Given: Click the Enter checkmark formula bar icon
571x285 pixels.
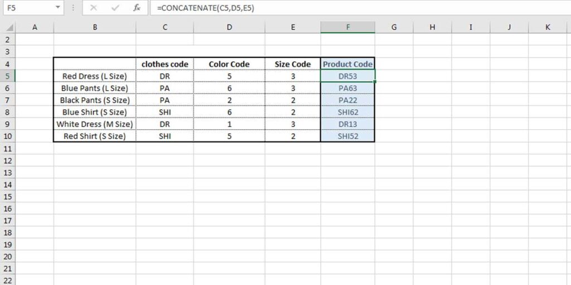Looking at the screenshot, I should click(x=115, y=8).
